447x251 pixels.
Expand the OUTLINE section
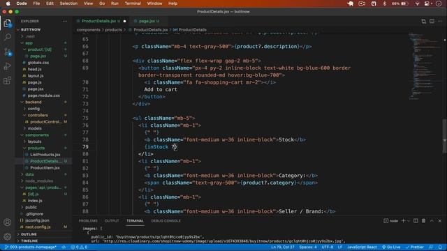click(29, 234)
